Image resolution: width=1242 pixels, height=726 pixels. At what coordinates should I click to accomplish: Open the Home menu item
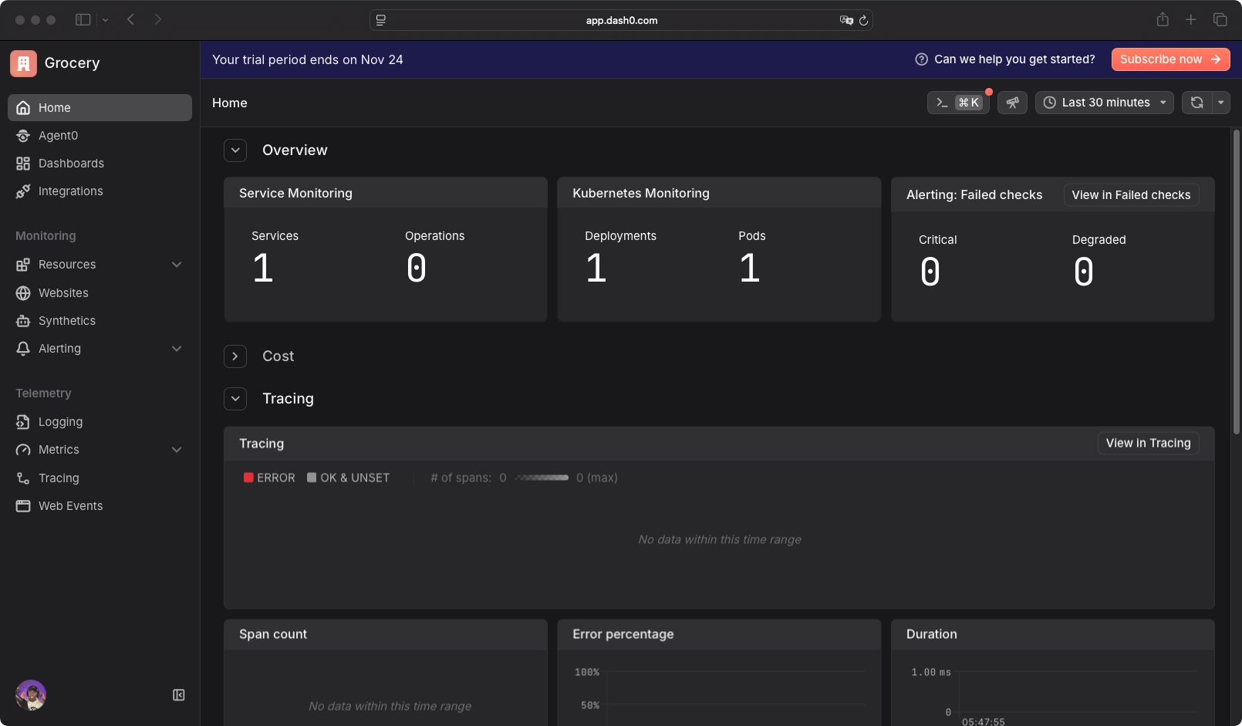55,107
